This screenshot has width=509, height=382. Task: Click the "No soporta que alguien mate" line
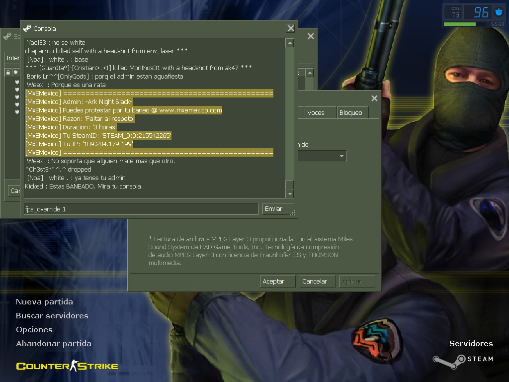point(101,161)
